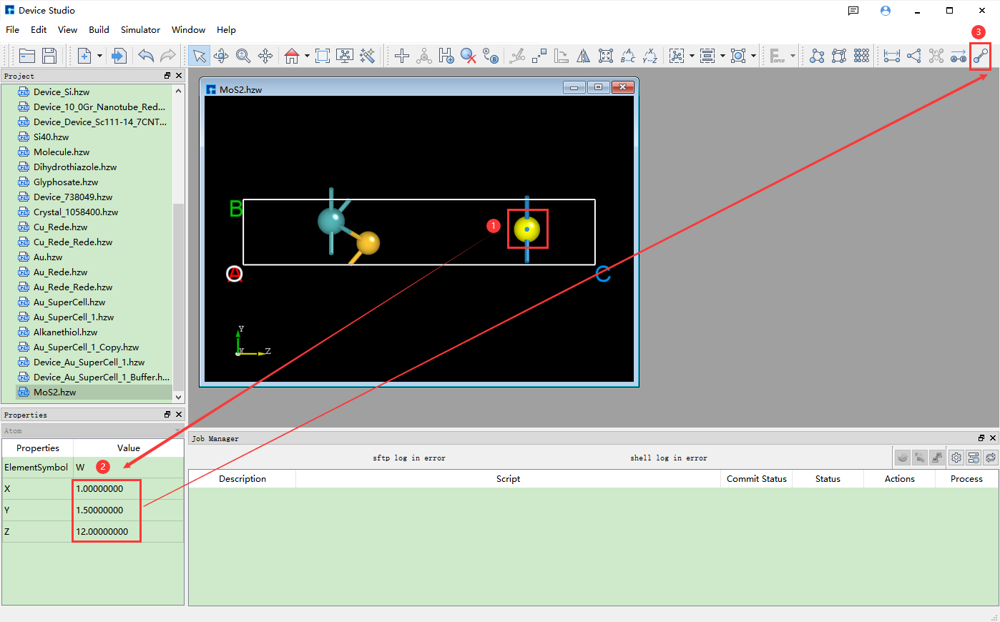This screenshot has width=1000, height=622.
Task: Open the Build menu
Action: pyautogui.click(x=99, y=30)
